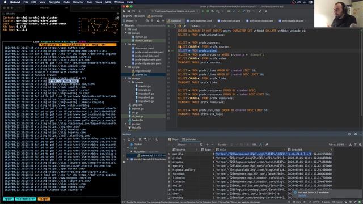Click the back navigation arrow in toolbar
The width and height of the screenshot is (363, 204).
click(x=140, y=11)
